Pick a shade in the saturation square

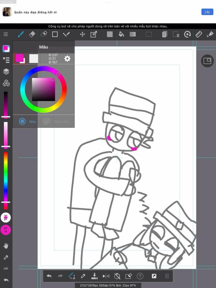click(44, 89)
